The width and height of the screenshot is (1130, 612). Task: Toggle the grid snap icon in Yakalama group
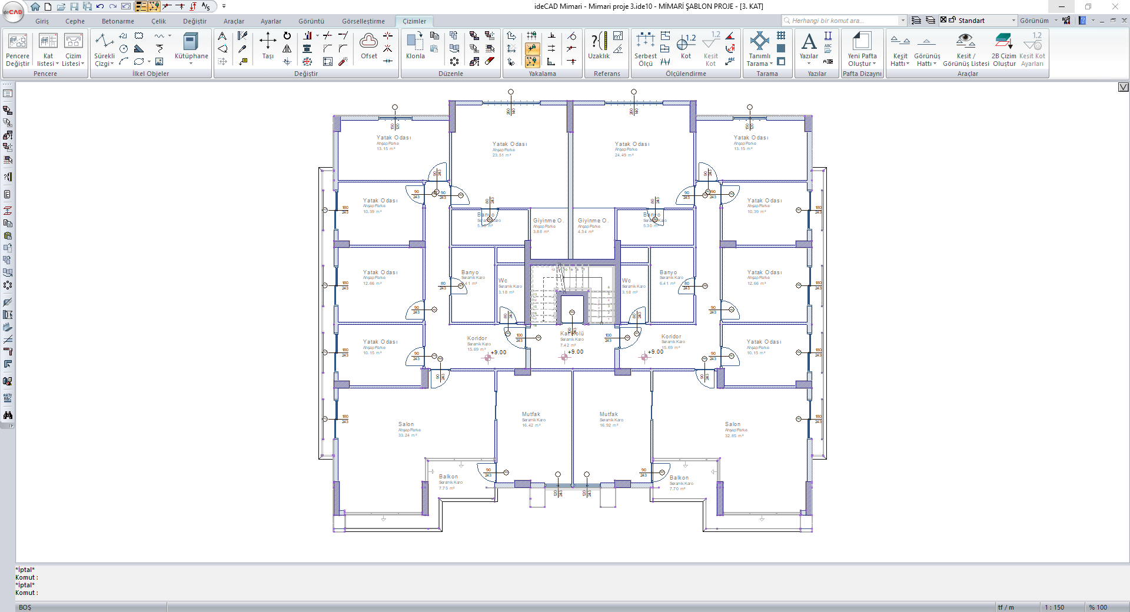[x=532, y=36]
